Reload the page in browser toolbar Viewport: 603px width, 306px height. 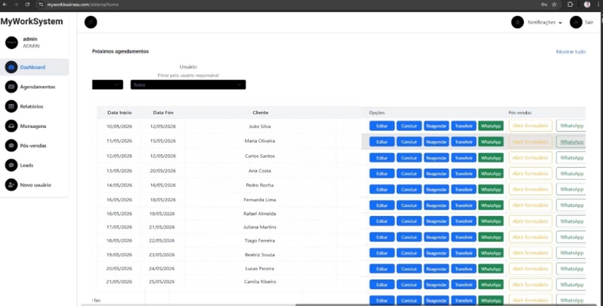27,5
